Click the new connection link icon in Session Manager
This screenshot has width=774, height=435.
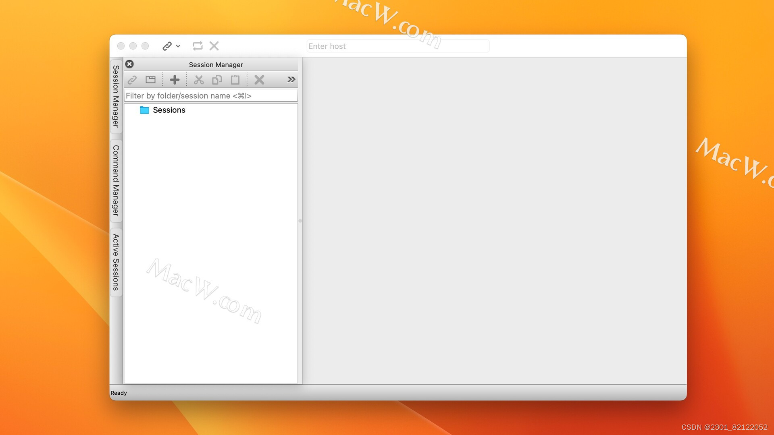tap(132, 79)
